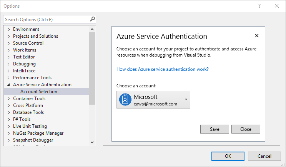Expand the Performance Tools node
This screenshot has width=286, height=167.
point(8,78)
